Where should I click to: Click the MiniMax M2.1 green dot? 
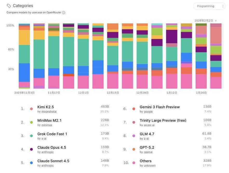click(x=31, y=122)
